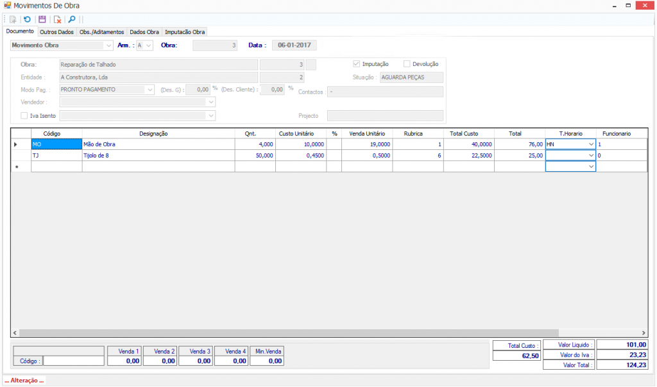Open the Vendedor dropdown
Image resolution: width=657 pixels, height=387 pixels.
[210, 102]
